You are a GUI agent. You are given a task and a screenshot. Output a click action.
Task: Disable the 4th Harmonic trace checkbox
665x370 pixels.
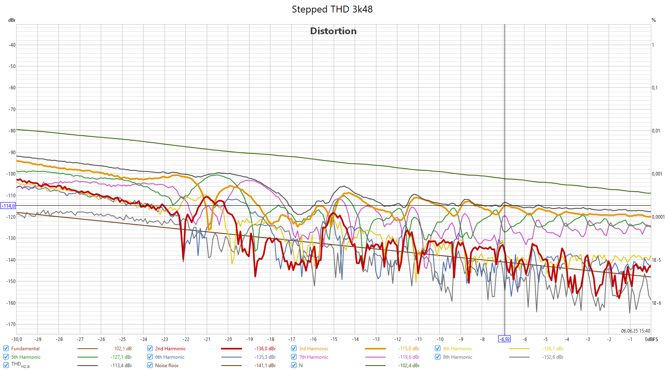(438, 349)
